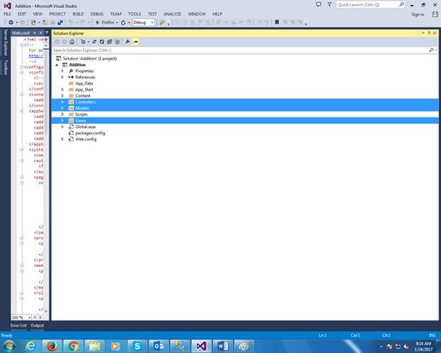The width and height of the screenshot is (441, 353).
Task: Click the Open File toolbar icon
Action: pyautogui.click(x=45, y=22)
